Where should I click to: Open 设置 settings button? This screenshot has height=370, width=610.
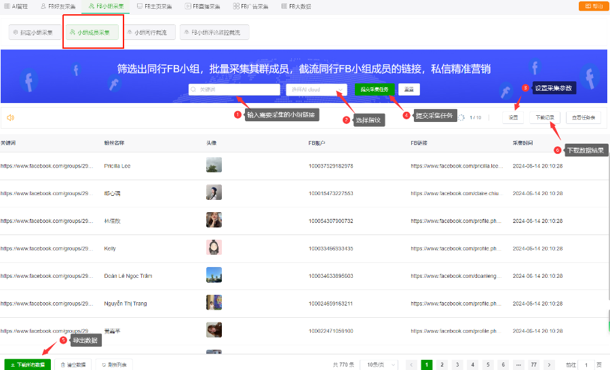513,117
